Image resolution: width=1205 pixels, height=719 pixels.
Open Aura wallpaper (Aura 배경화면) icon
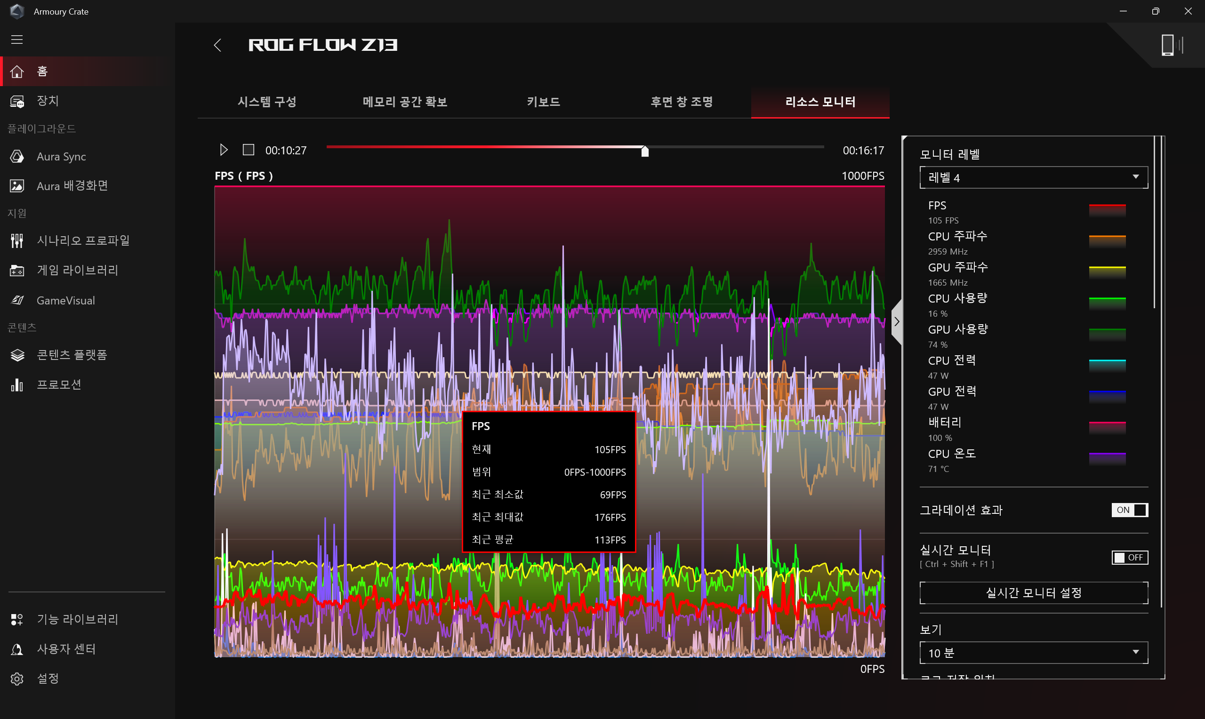[x=17, y=186]
